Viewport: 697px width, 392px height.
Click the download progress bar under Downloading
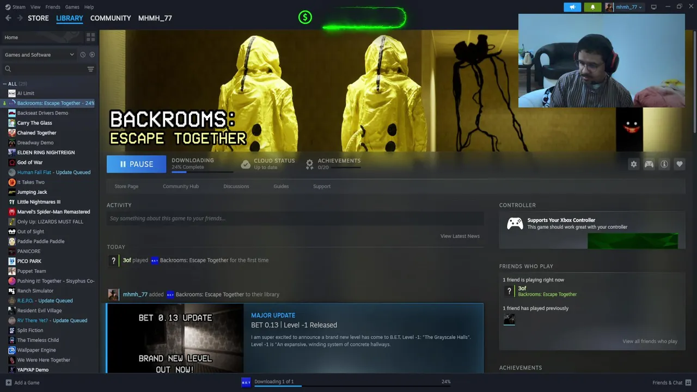tap(202, 171)
